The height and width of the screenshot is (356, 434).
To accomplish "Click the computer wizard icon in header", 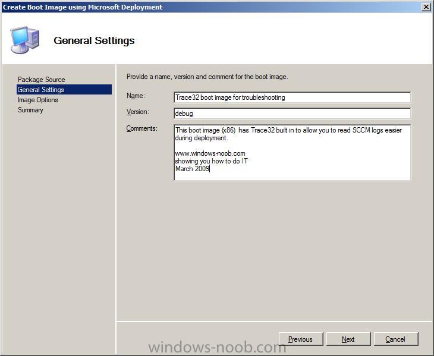I will click(24, 40).
